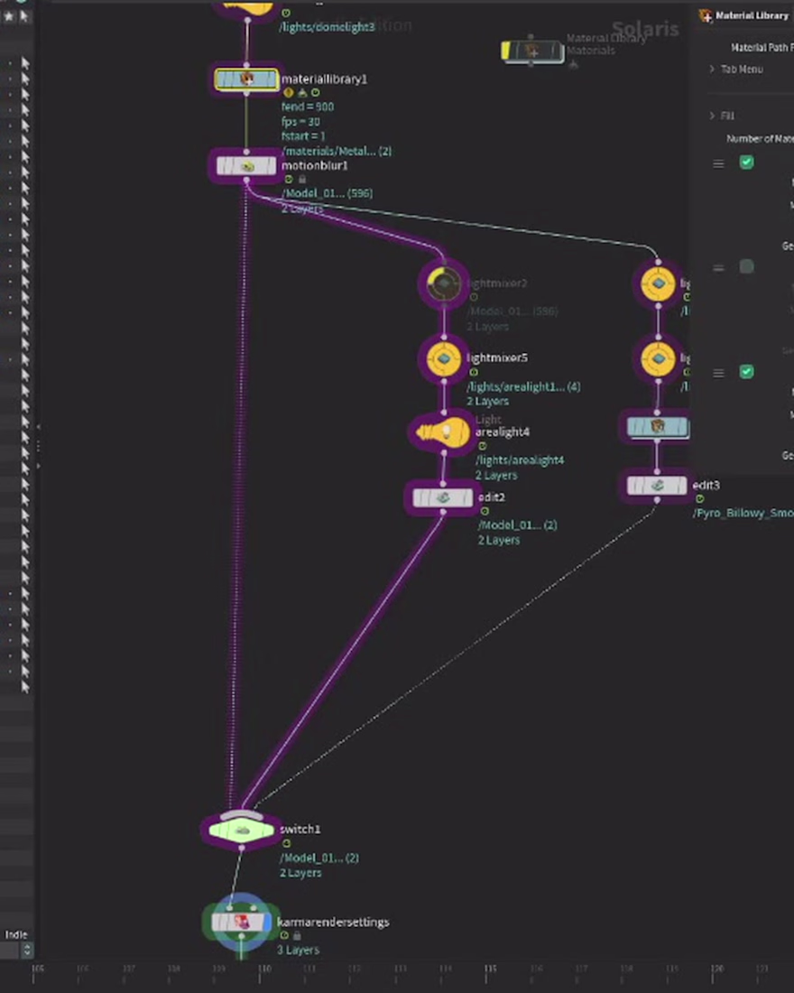Select the material library node directly above edit3

(657, 427)
